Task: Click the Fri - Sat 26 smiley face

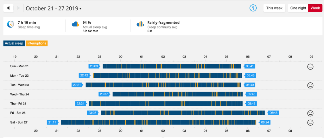Action: [310, 113]
